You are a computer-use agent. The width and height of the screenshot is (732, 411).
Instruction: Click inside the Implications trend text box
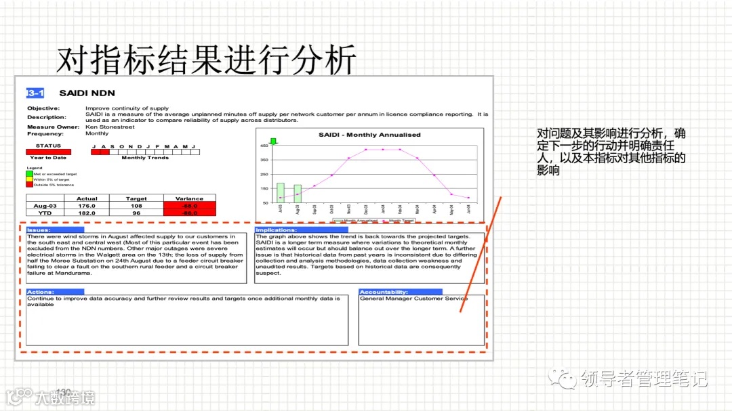tap(369, 258)
